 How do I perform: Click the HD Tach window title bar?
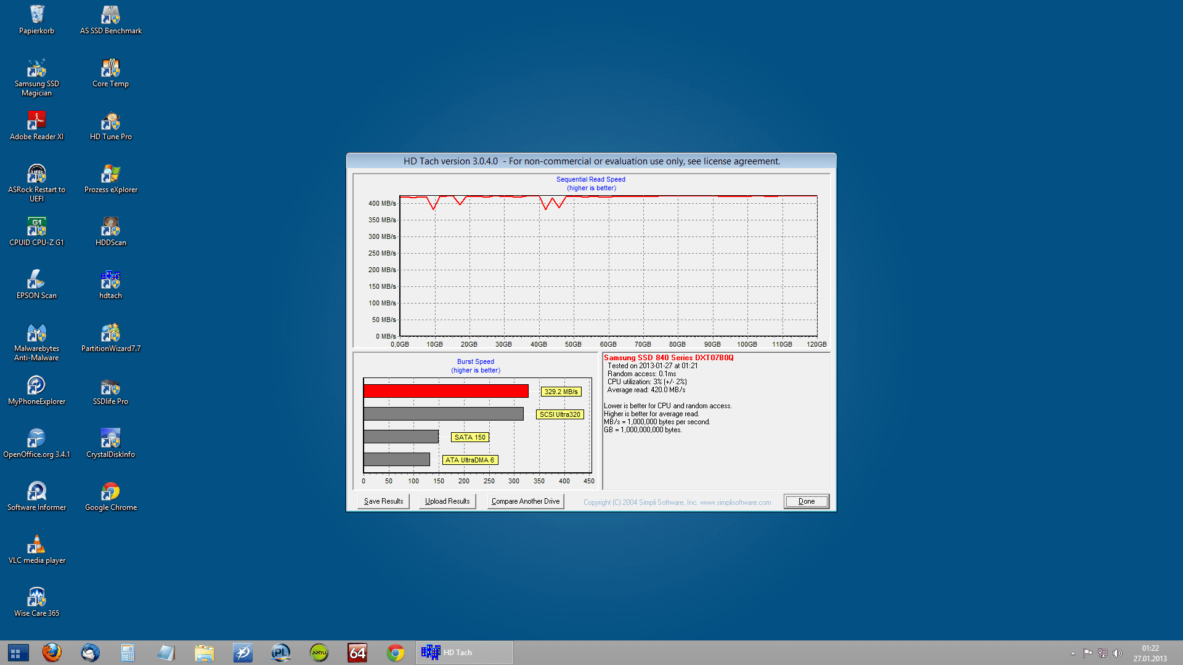point(591,161)
